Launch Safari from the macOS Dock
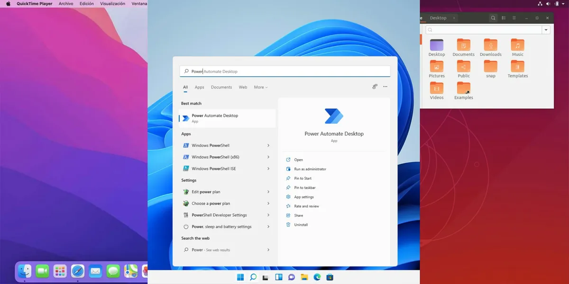The width and height of the screenshot is (569, 284). [x=78, y=271]
